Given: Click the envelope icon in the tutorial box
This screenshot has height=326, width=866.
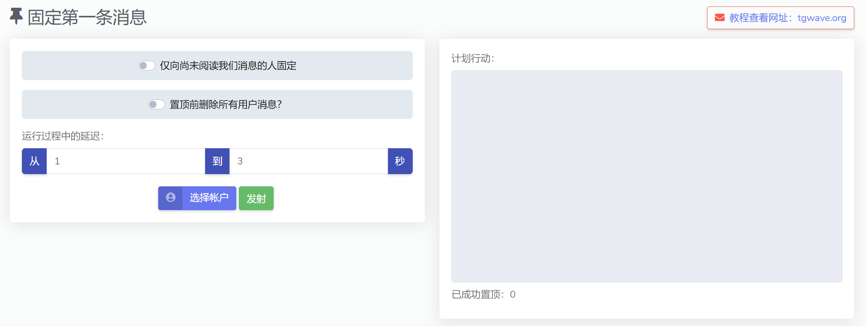Looking at the screenshot, I should pyautogui.click(x=720, y=18).
